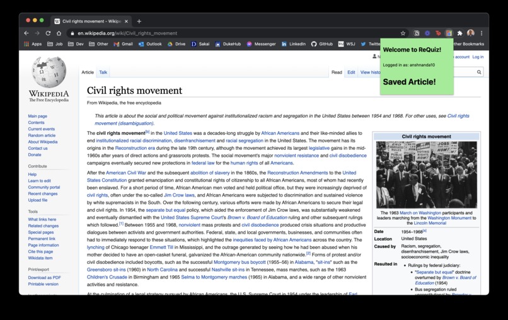
Task: Select the Read tab
Action: click(337, 72)
